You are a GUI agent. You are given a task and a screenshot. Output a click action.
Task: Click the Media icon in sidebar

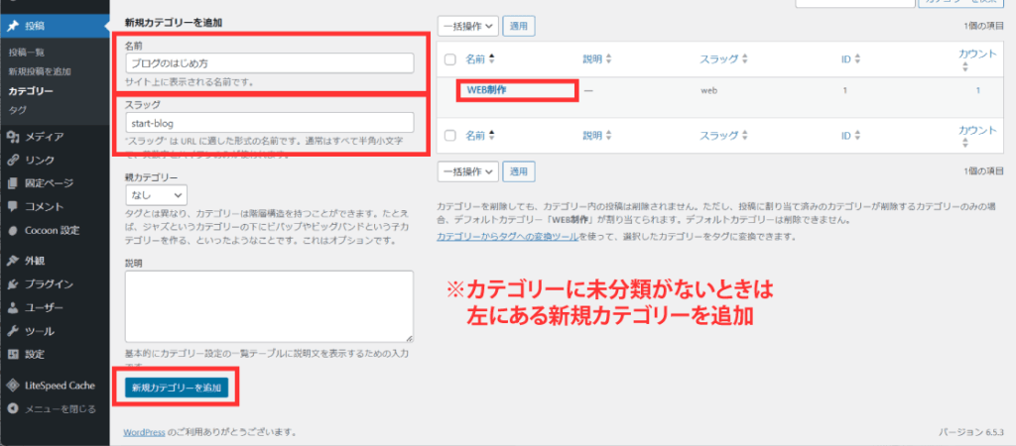coord(13,136)
